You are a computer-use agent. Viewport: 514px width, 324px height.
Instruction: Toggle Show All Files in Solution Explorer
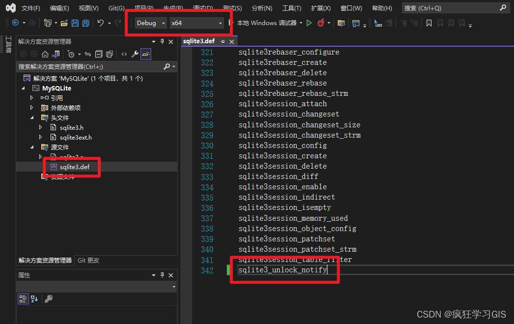click(109, 54)
